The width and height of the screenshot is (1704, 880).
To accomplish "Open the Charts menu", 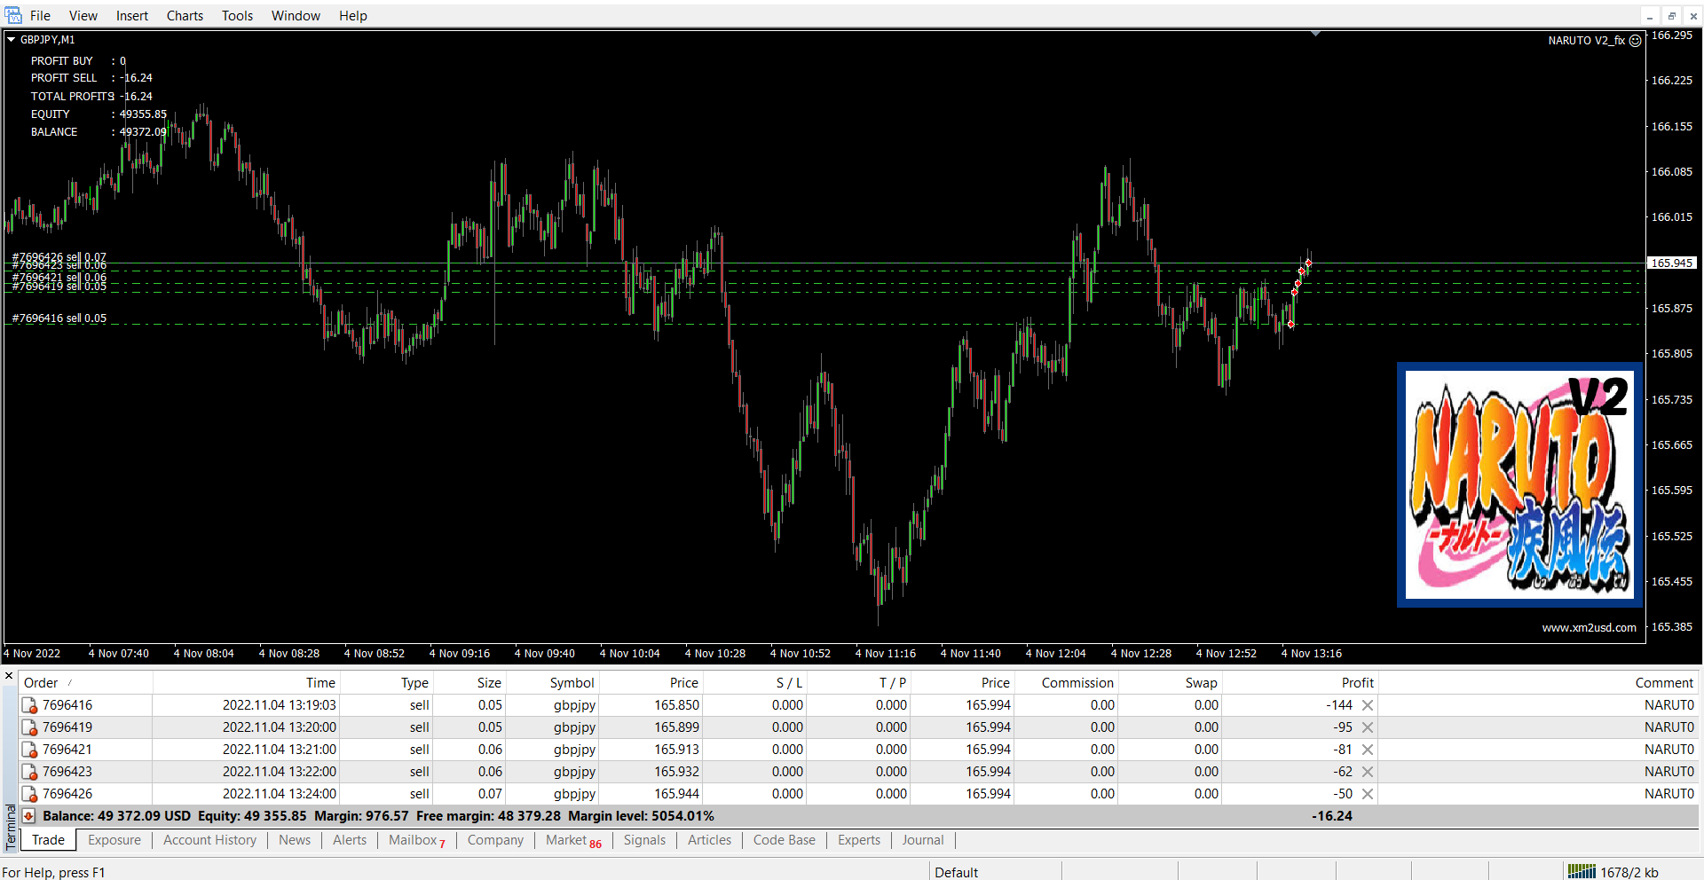I will [x=185, y=15].
